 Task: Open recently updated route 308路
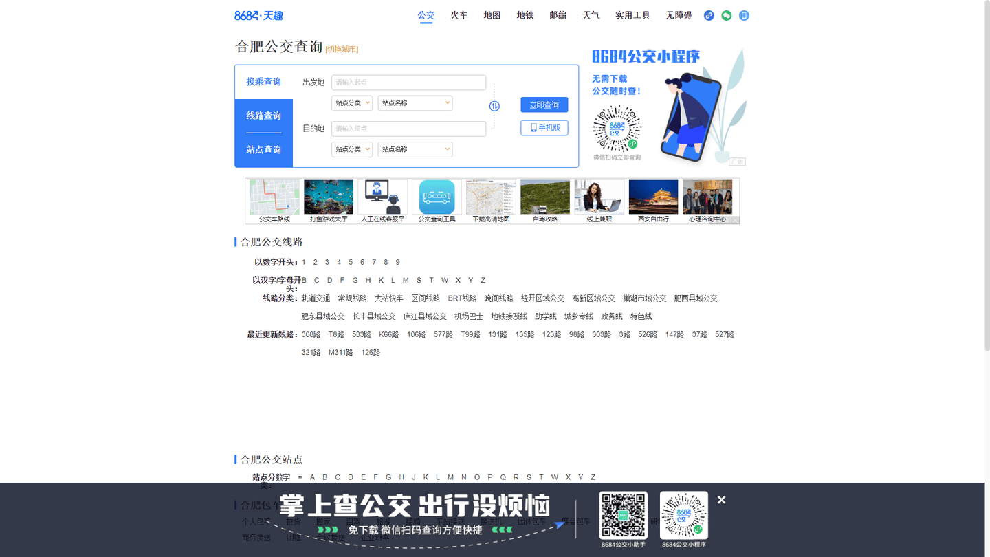coord(311,334)
